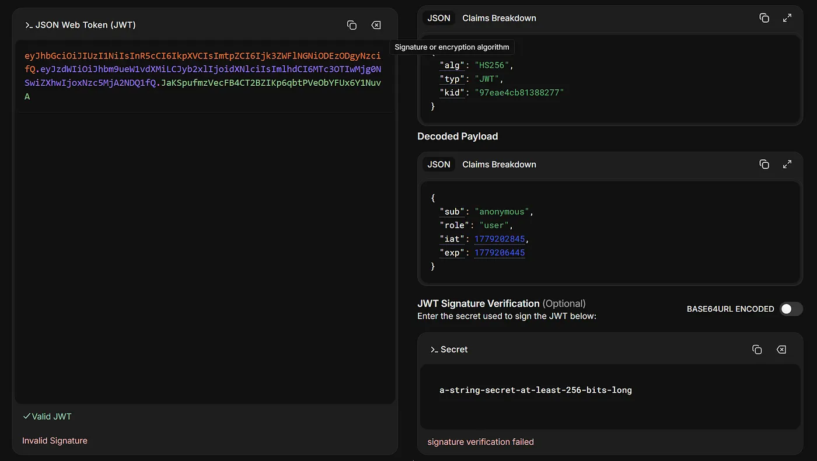The width and height of the screenshot is (817, 461).
Task: Toggle the BASE64URL ENCODED switch
Action: point(791,309)
